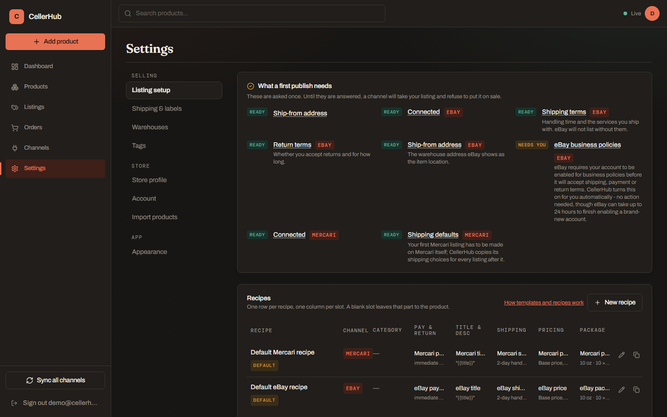Viewport: 667px width, 417px height.
Task: Create a New recipe
Action: (x=615, y=303)
